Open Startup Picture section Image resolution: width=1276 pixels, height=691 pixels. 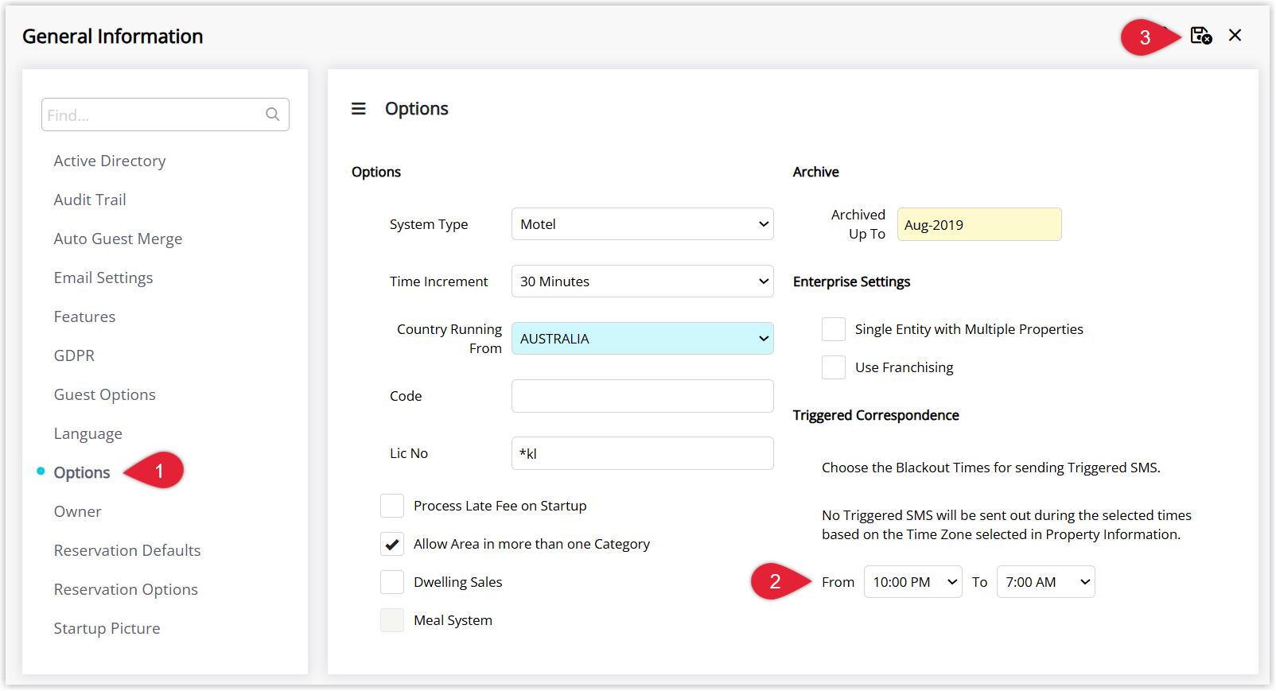[107, 628]
